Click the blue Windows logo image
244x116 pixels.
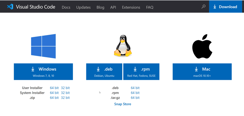point(43,46)
